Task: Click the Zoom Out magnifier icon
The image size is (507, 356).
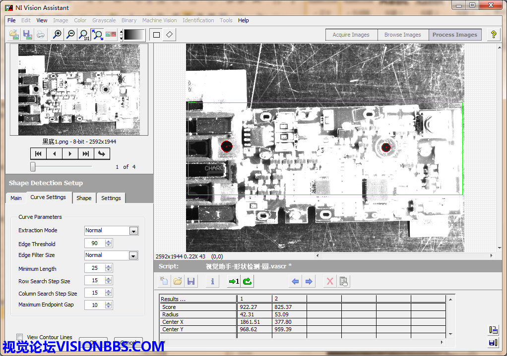Action: [70, 35]
